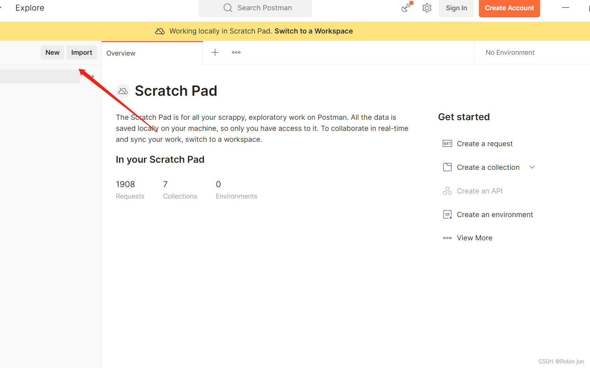Image resolution: width=590 pixels, height=368 pixels.
Task: Click the search magnifier icon
Action: tap(228, 8)
